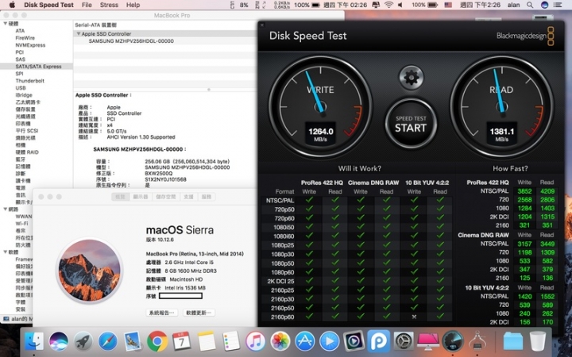This screenshot has height=357, width=572.
Task: Select NVMExpress in hardware sidebar
Action: tap(30, 45)
